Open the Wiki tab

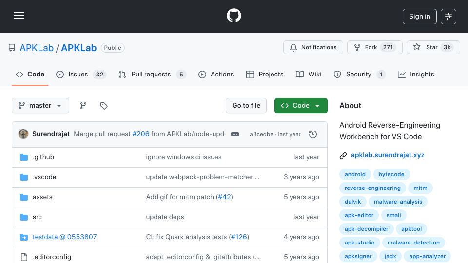[x=309, y=74]
